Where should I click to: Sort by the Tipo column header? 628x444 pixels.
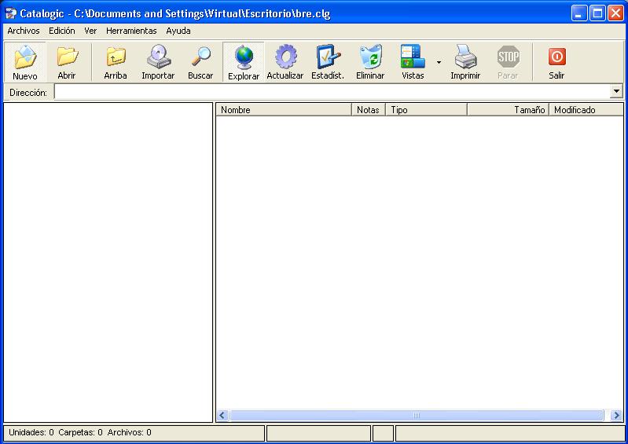point(426,110)
